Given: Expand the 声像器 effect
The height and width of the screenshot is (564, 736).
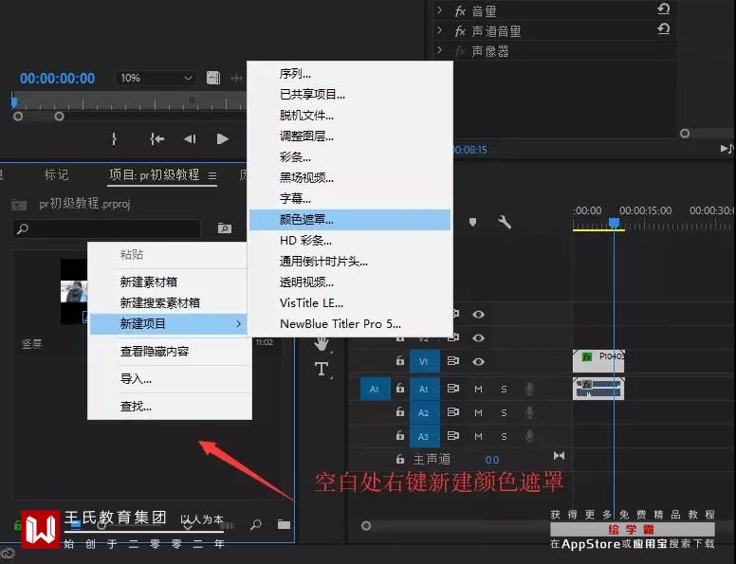Looking at the screenshot, I should pyautogui.click(x=439, y=49).
